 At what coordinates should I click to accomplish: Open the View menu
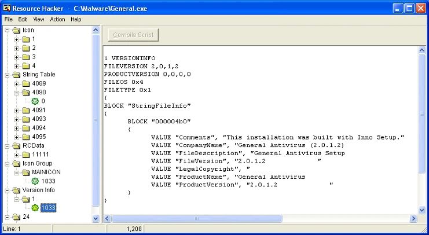click(39, 20)
